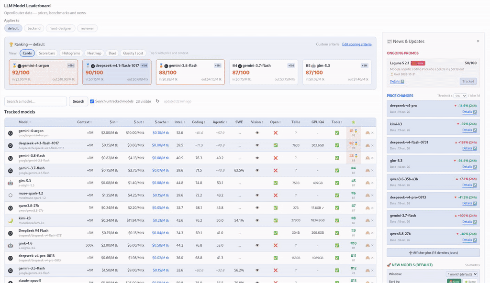This screenshot has height=283, width=490.
Task: Sort table by Coding column header
Action: pos(199,122)
